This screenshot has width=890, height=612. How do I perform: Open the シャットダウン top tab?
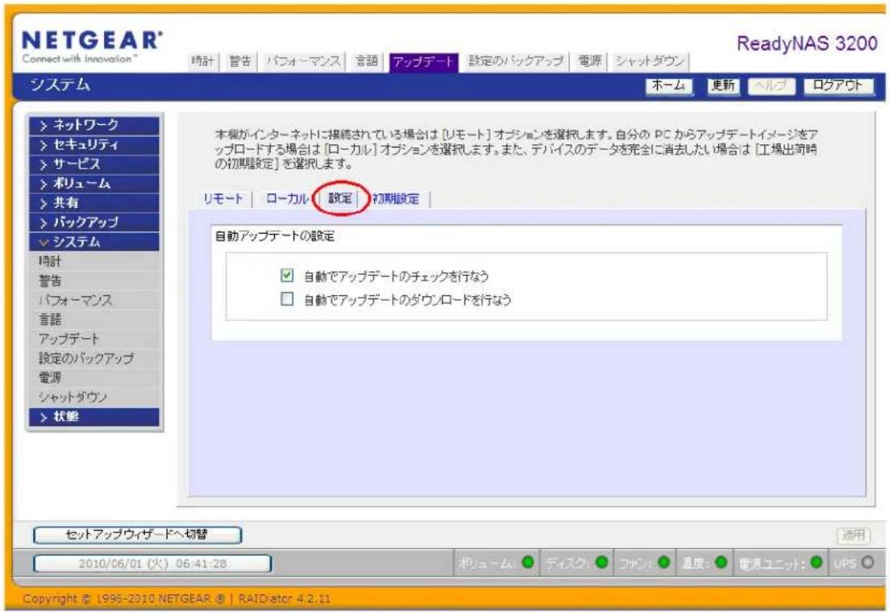pyautogui.click(x=651, y=60)
